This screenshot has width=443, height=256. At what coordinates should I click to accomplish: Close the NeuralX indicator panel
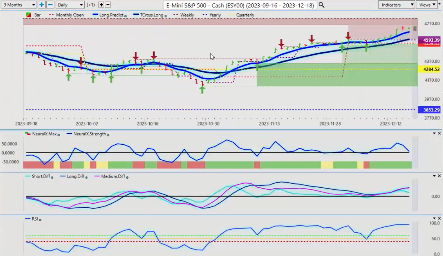[x=439, y=133]
